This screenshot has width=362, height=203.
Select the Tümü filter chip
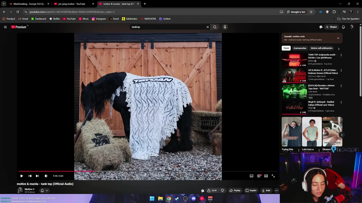[x=286, y=48]
